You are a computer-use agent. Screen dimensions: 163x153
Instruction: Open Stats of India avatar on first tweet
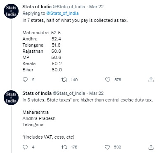[11, 11]
